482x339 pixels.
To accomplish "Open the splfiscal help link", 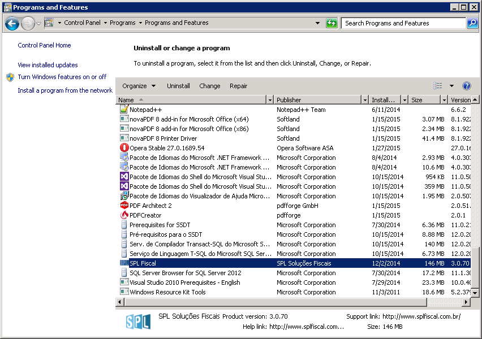I will [x=307, y=327].
